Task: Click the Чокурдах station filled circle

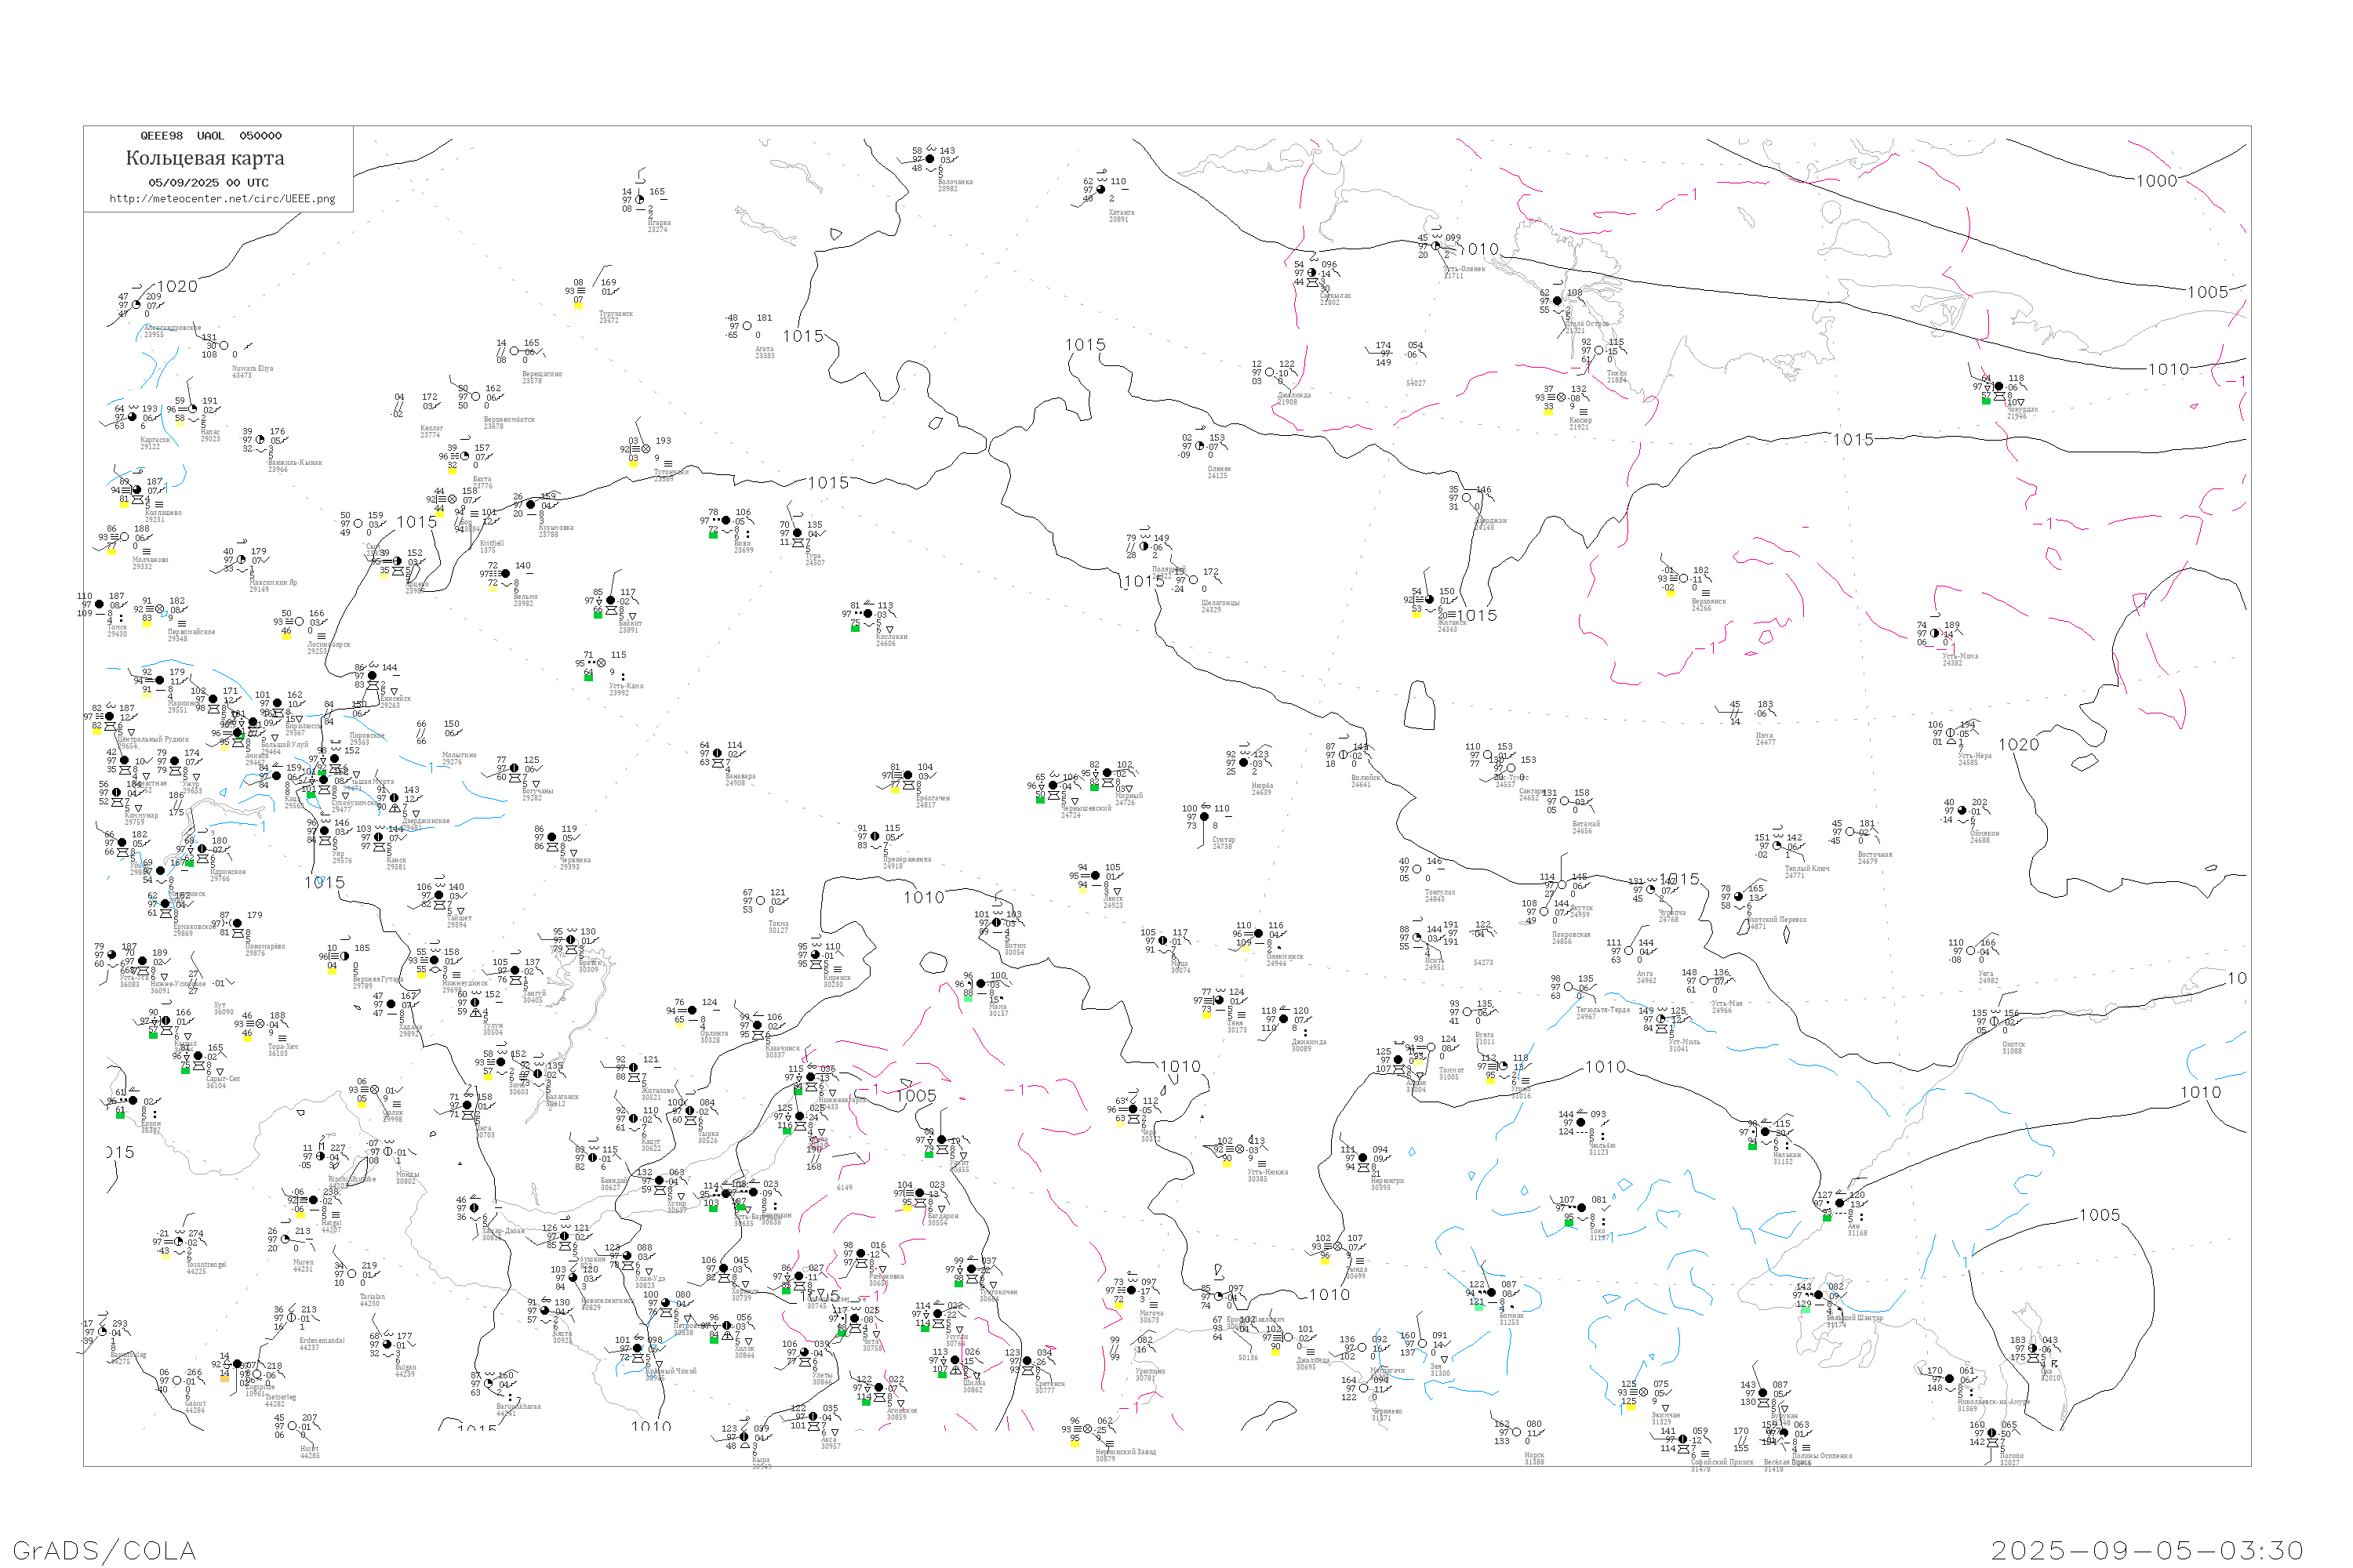Action: click(x=1998, y=387)
